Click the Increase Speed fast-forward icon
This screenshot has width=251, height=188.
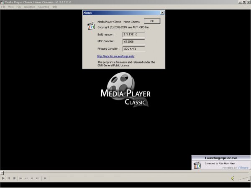tap(32, 178)
